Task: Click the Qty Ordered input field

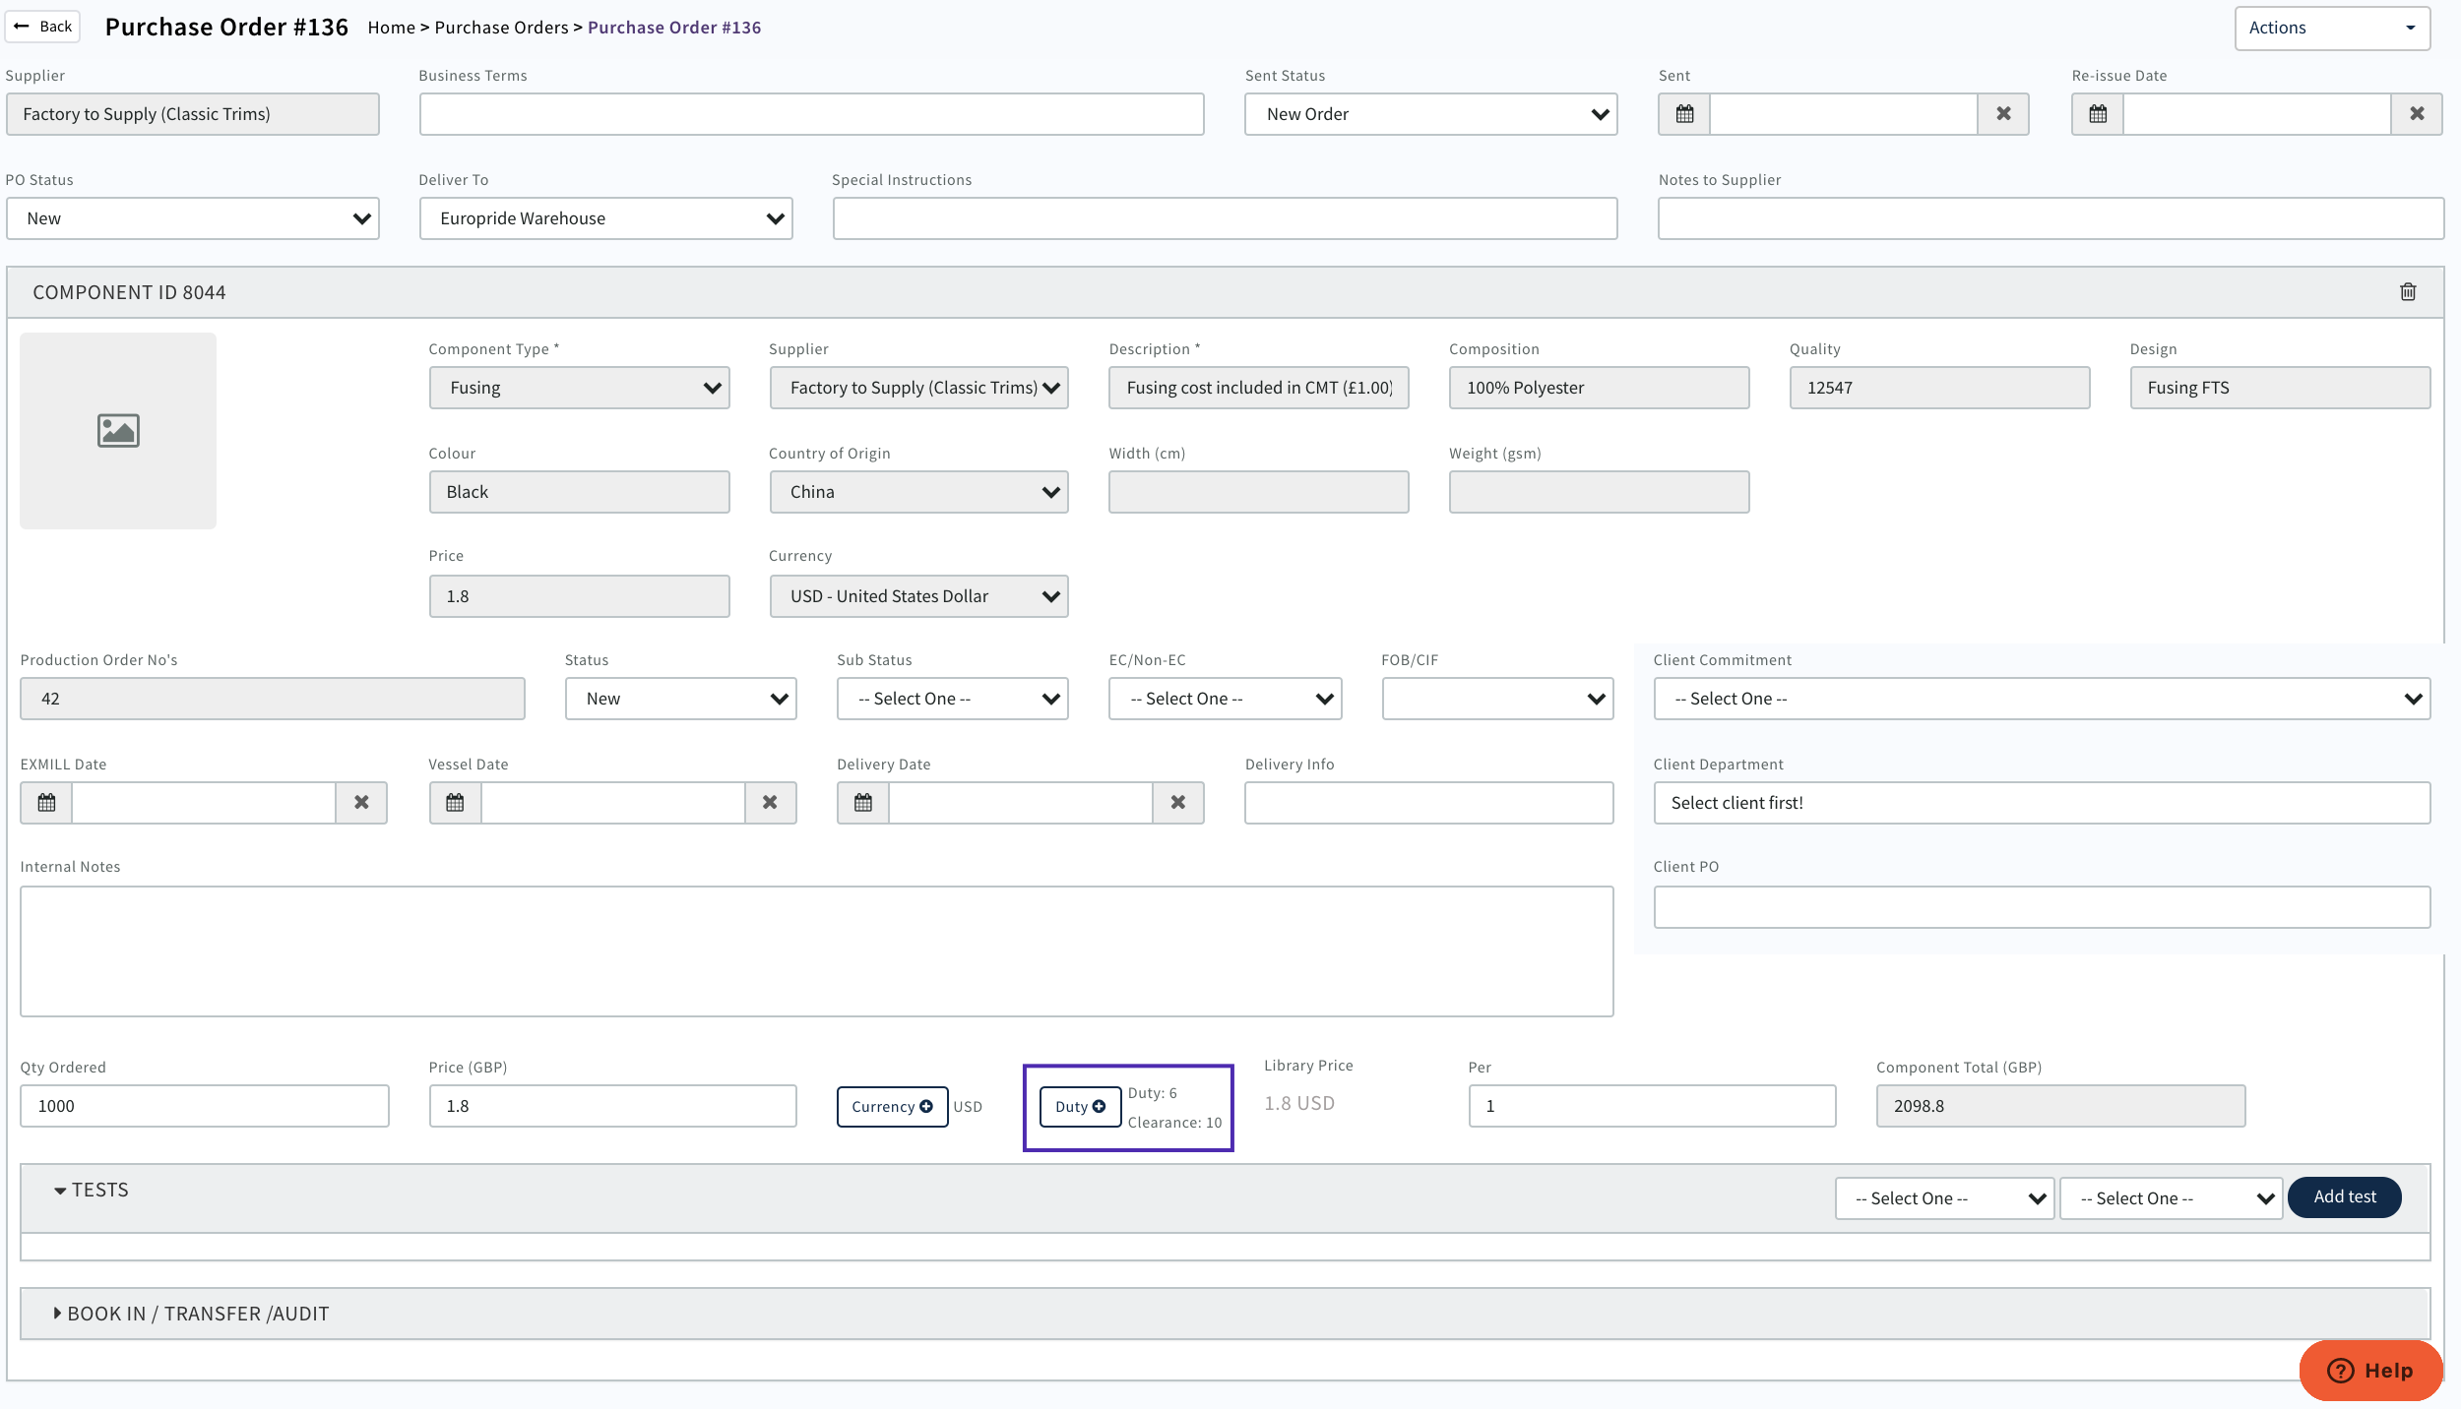Action: point(205,1106)
